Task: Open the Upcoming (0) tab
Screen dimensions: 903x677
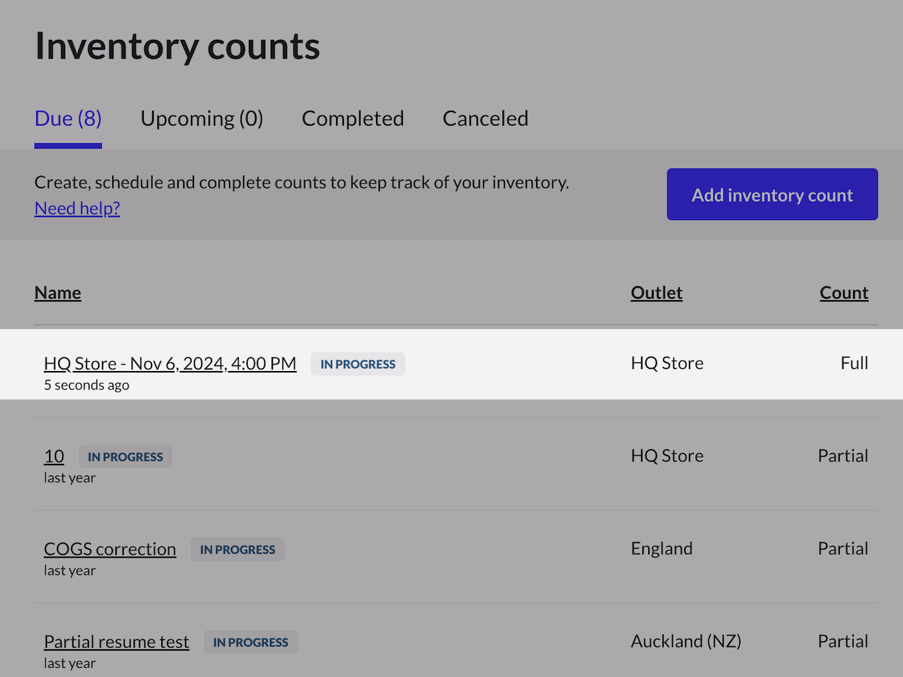Action: pos(201,119)
